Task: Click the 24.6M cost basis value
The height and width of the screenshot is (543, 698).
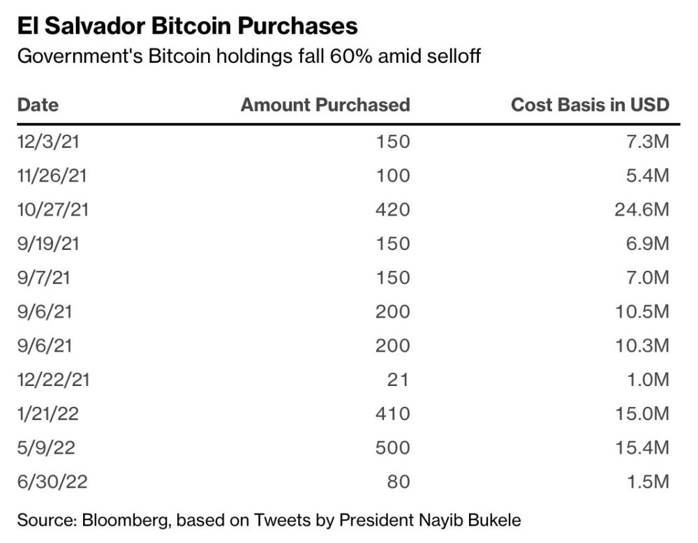Action: coord(641,209)
